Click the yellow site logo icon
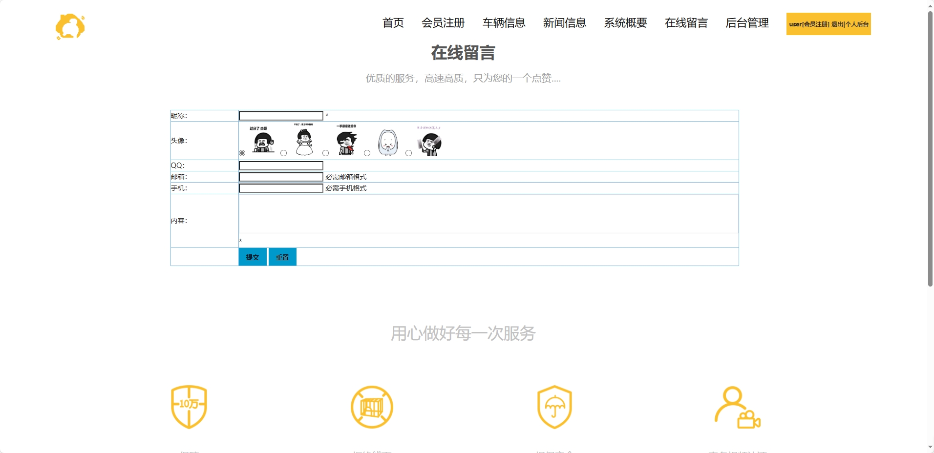934x453 pixels. [x=70, y=26]
